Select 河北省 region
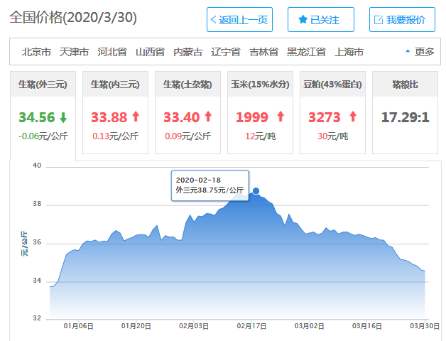The height and width of the screenshot is (341, 446). point(111,52)
